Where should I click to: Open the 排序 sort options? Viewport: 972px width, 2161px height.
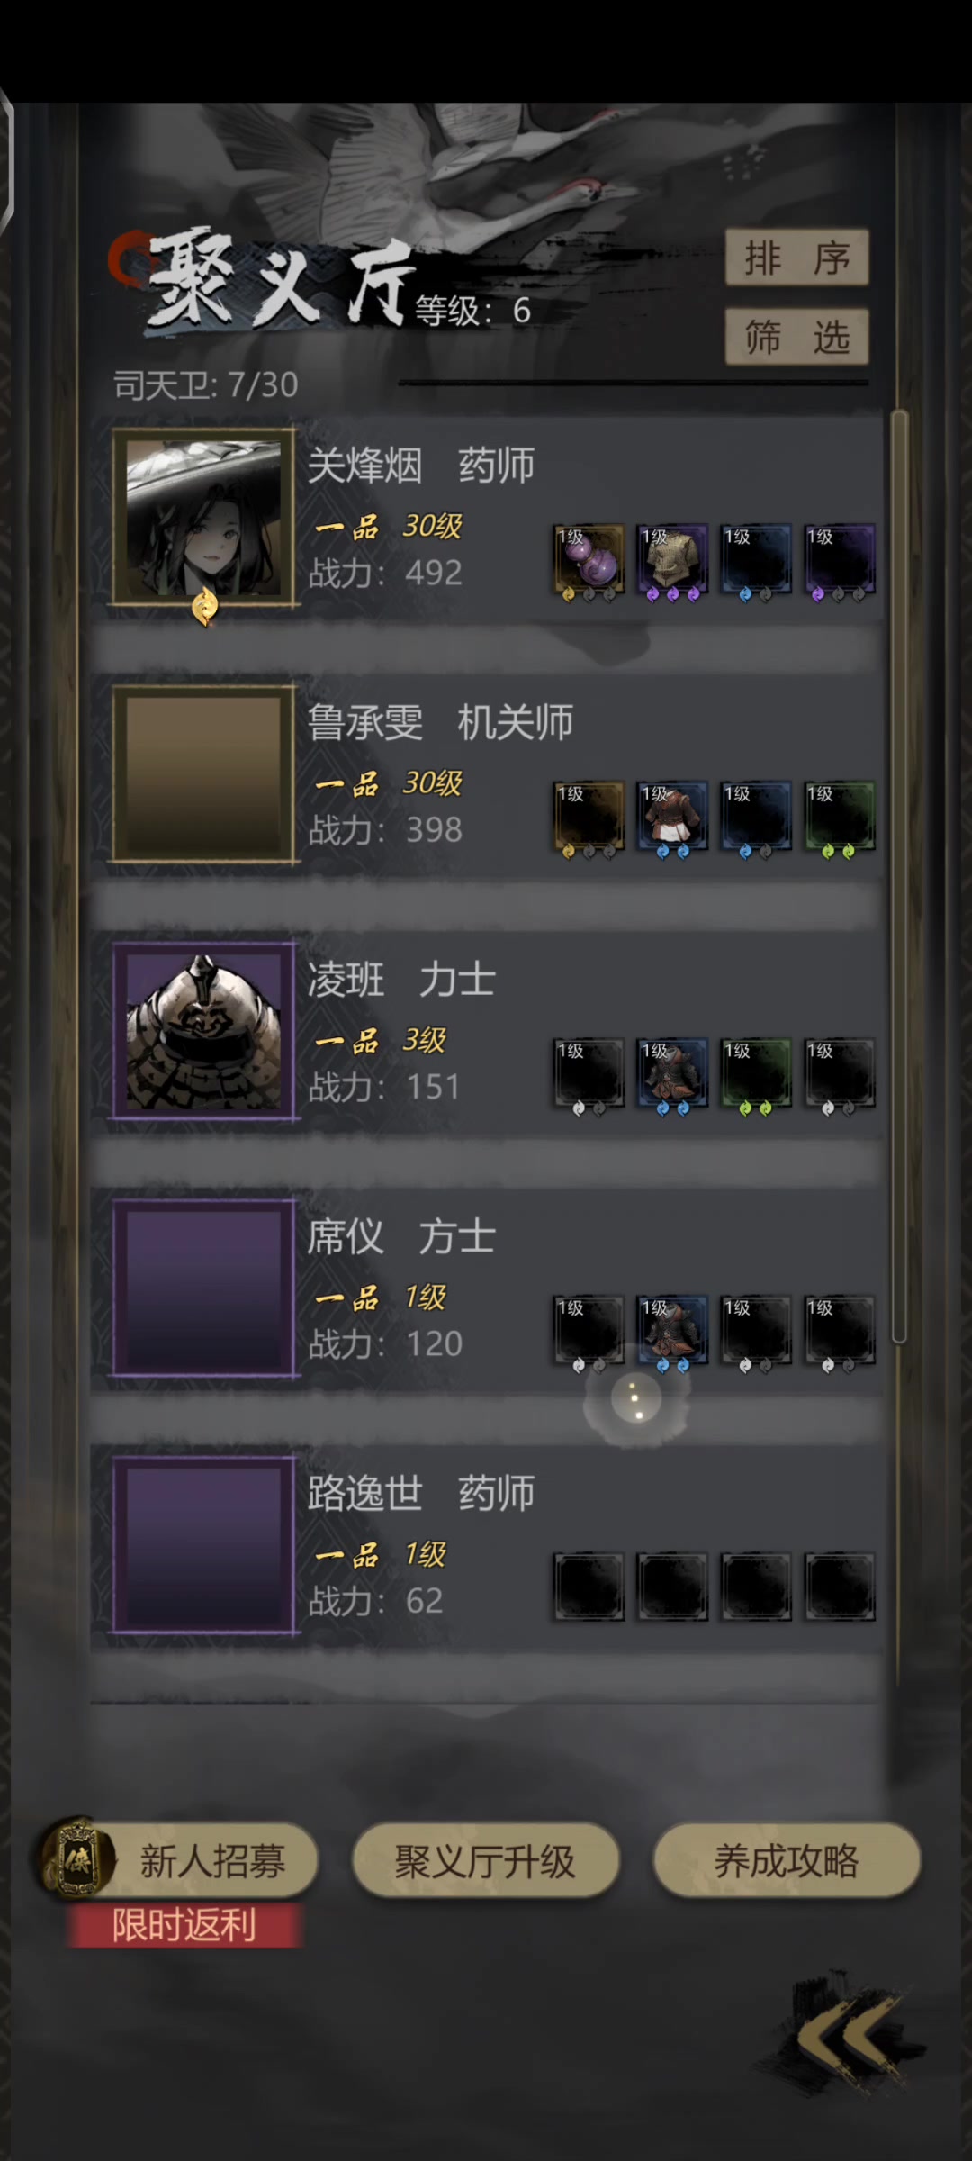(x=796, y=258)
